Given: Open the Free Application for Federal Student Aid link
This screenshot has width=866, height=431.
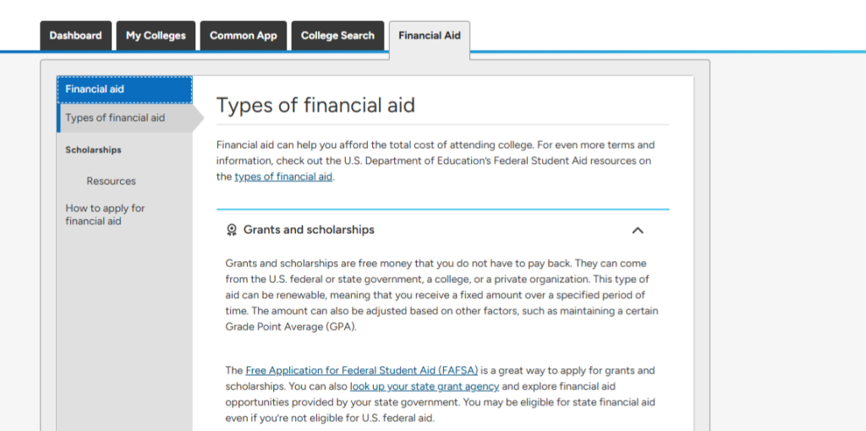Looking at the screenshot, I should tap(362, 370).
